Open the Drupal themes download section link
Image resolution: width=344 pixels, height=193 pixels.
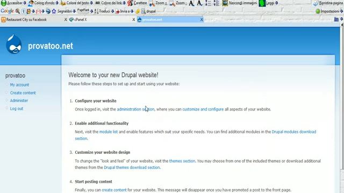132,168
